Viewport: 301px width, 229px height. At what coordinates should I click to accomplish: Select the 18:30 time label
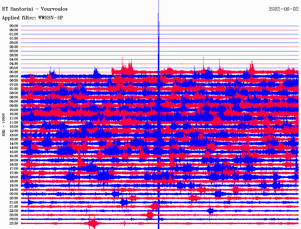(x=14, y=181)
